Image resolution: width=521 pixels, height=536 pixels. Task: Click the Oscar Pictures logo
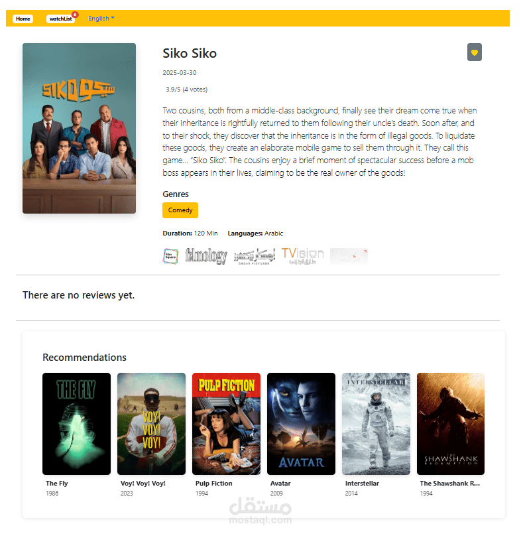pyautogui.click(x=254, y=256)
